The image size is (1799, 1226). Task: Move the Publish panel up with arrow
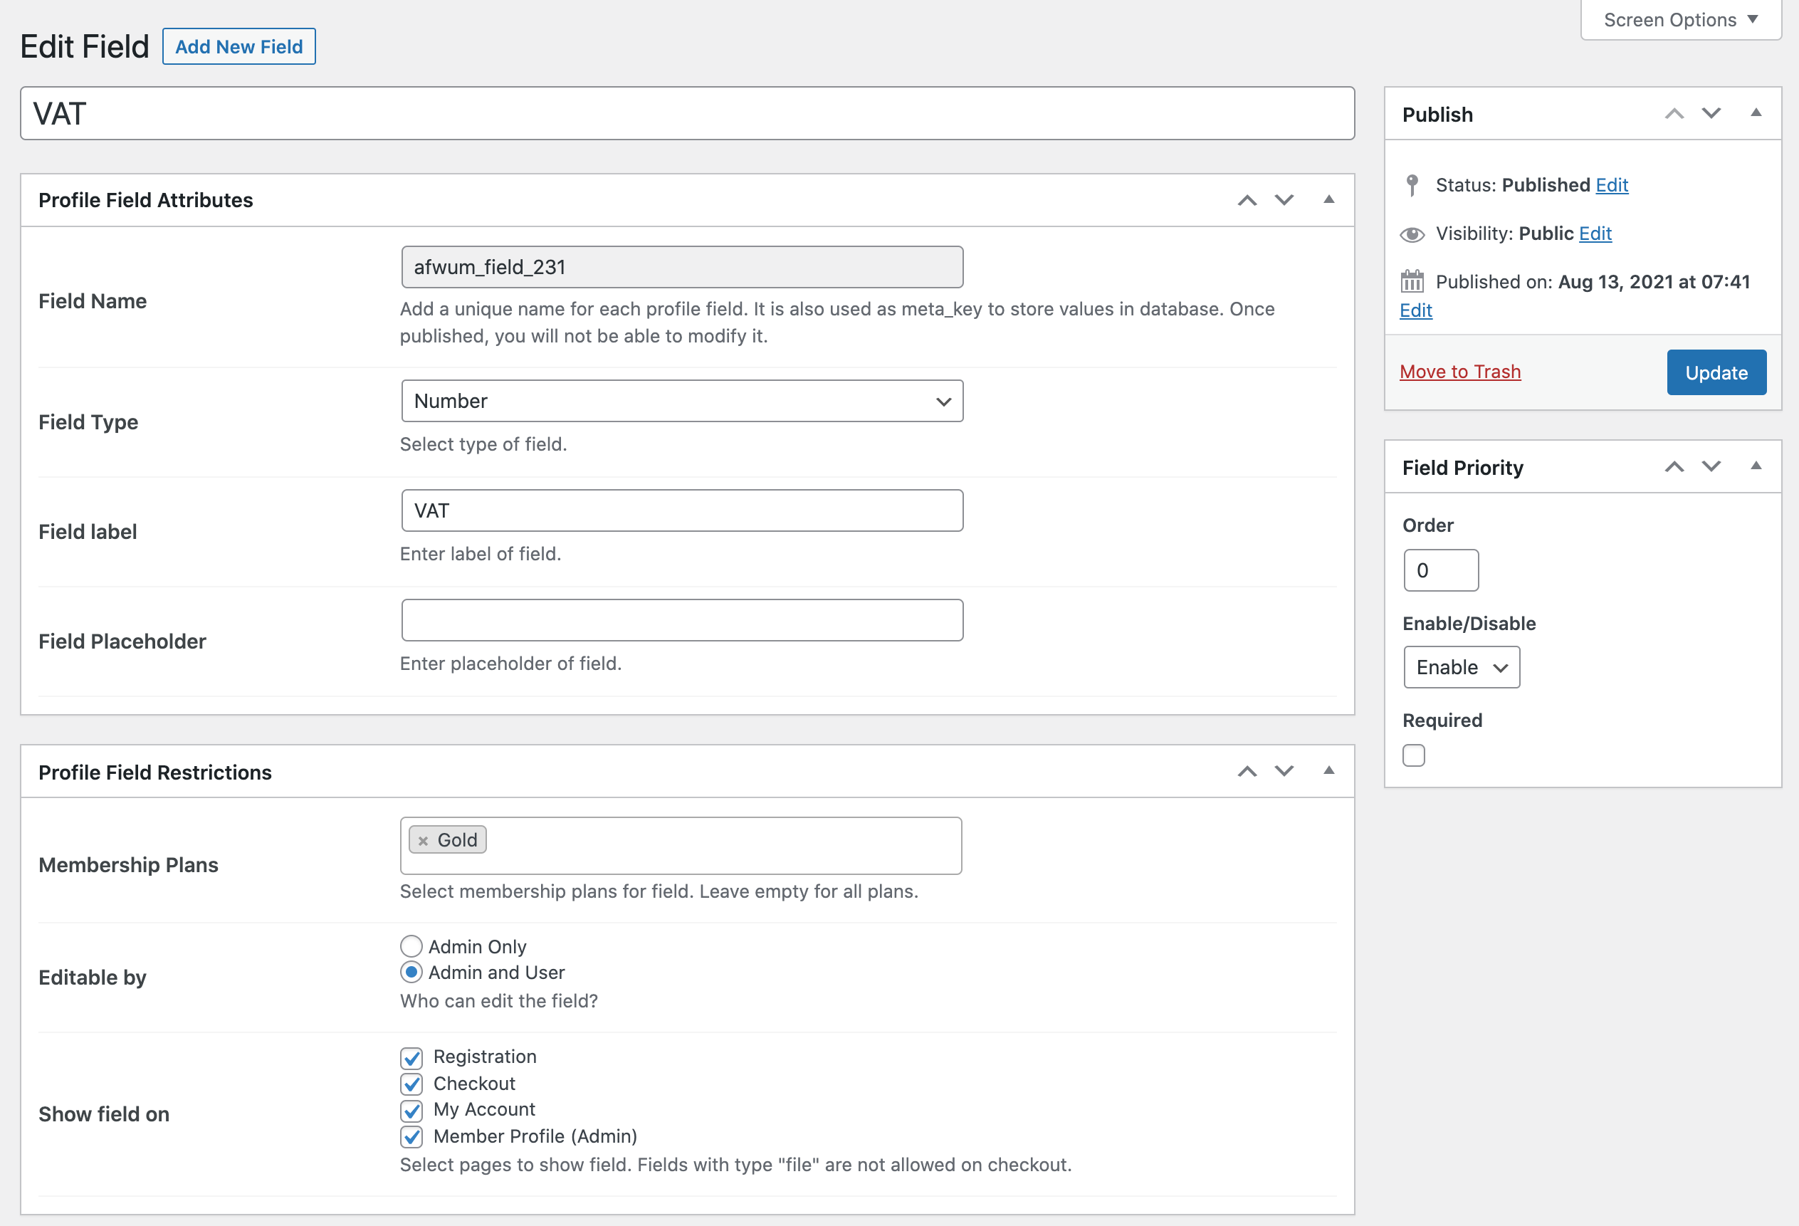[1674, 114]
